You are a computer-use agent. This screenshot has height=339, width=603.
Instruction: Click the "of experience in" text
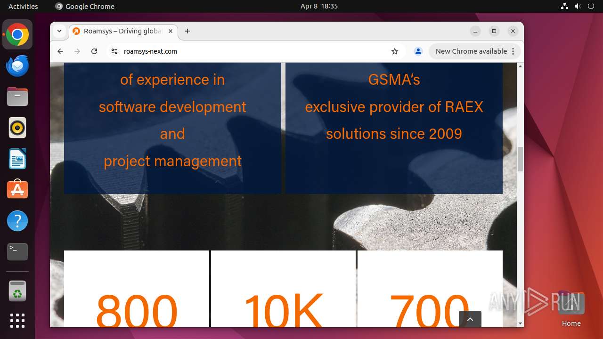pyautogui.click(x=172, y=80)
